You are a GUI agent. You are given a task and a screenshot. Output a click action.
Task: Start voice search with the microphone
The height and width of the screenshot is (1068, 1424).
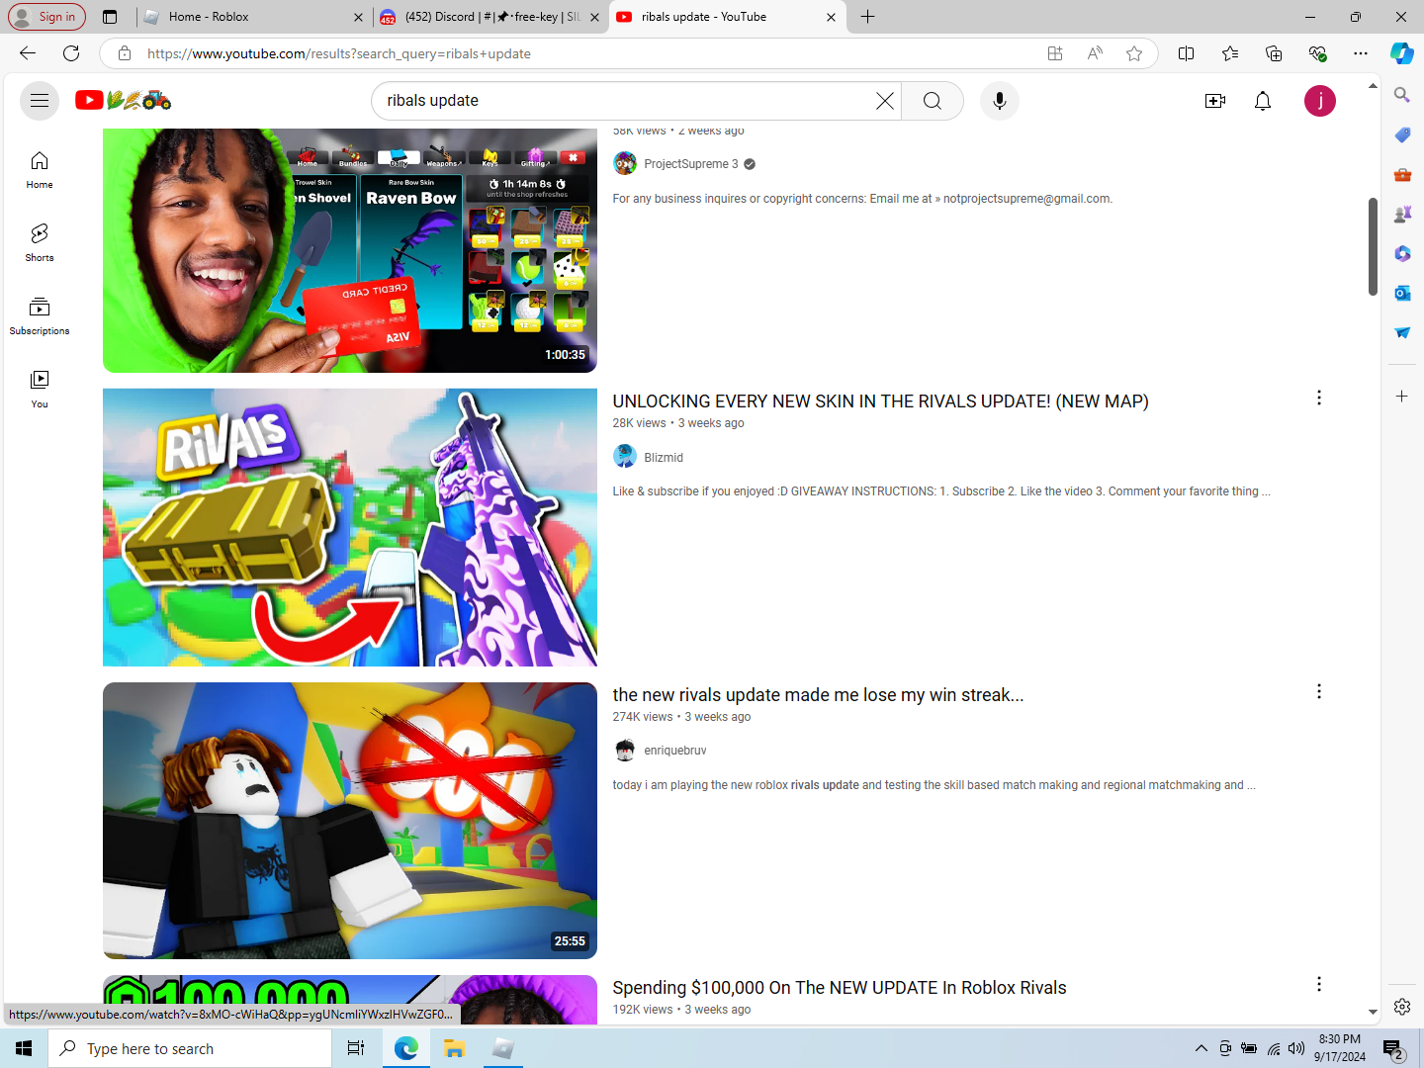(1000, 101)
